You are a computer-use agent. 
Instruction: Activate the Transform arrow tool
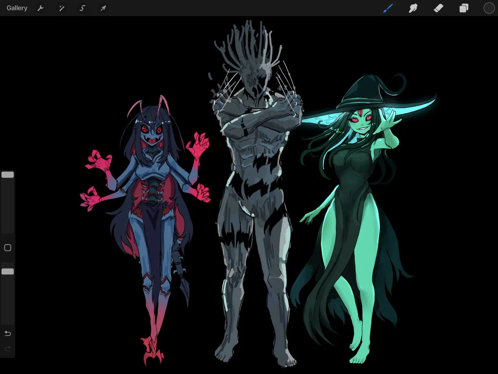tap(103, 8)
